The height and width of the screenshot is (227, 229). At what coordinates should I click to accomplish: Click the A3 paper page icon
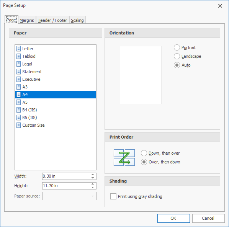(18, 87)
